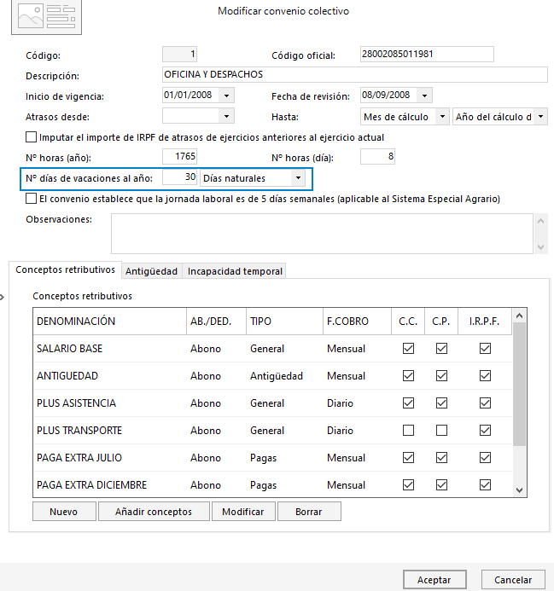The width and height of the screenshot is (554, 591).
Task: Click the small arrow at left edge of panel
Action: (2, 298)
